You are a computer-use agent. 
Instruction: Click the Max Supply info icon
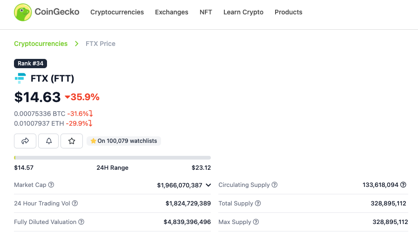pos(256,222)
